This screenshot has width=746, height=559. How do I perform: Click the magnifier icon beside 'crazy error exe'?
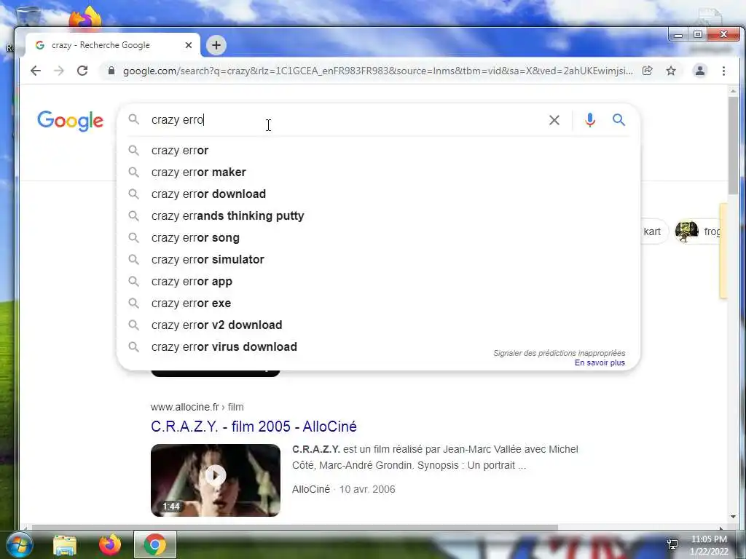pos(134,304)
